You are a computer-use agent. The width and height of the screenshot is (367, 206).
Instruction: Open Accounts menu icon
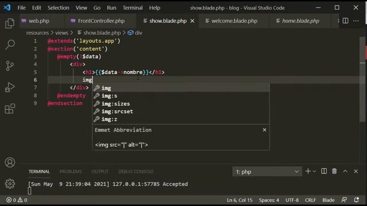click(x=10, y=163)
